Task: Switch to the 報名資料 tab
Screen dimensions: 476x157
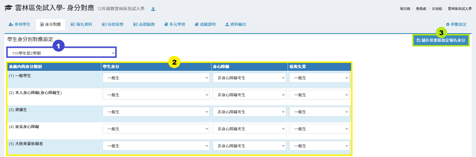Action: (81, 25)
